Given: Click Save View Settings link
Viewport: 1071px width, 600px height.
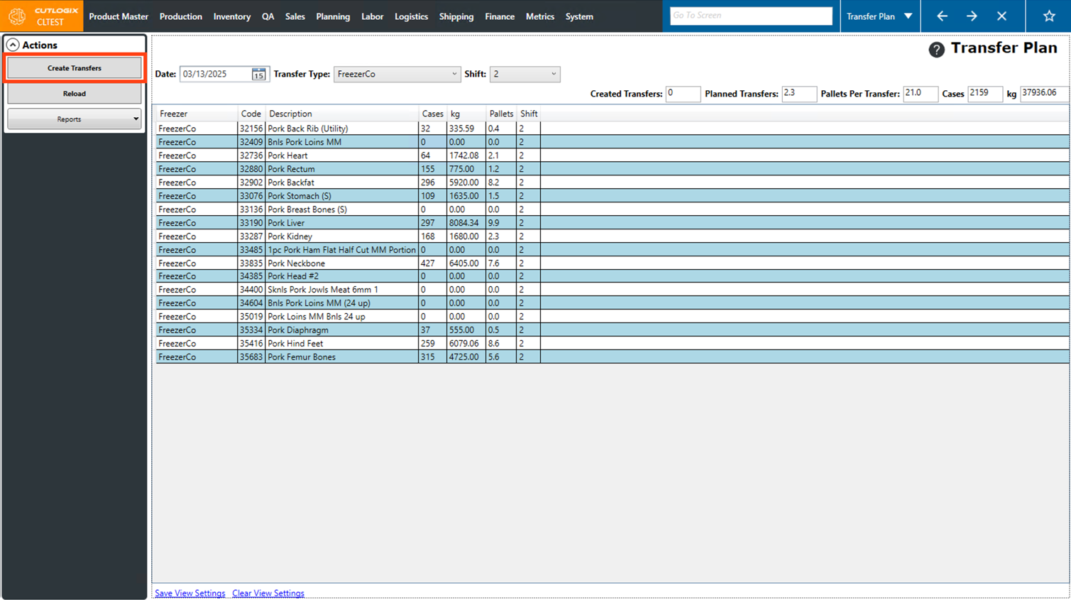Looking at the screenshot, I should (x=190, y=594).
